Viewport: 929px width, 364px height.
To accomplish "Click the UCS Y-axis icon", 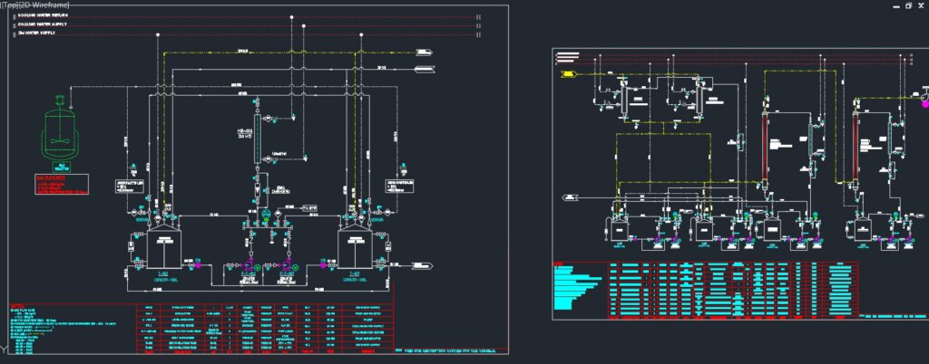I will [5, 349].
